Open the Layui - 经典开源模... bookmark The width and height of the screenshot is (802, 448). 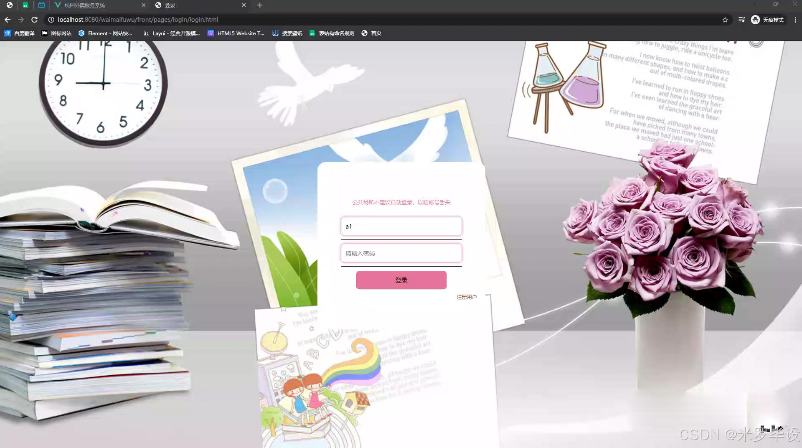pos(171,33)
